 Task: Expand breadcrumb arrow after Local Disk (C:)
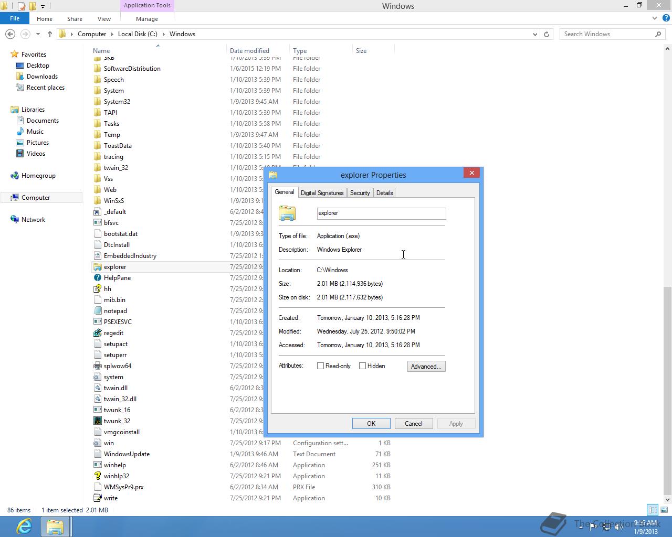pos(163,34)
